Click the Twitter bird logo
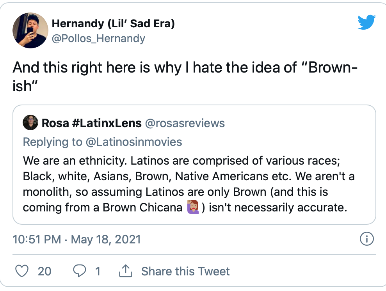This screenshot has width=386, height=291. 366,22
